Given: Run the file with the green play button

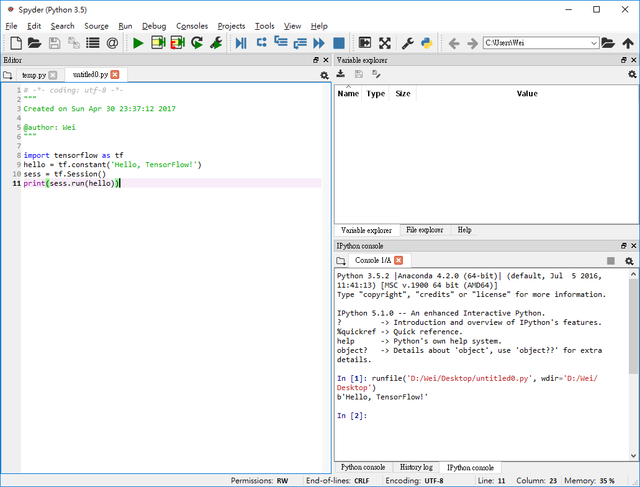Looking at the screenshot, I should [x=138, y=43].
